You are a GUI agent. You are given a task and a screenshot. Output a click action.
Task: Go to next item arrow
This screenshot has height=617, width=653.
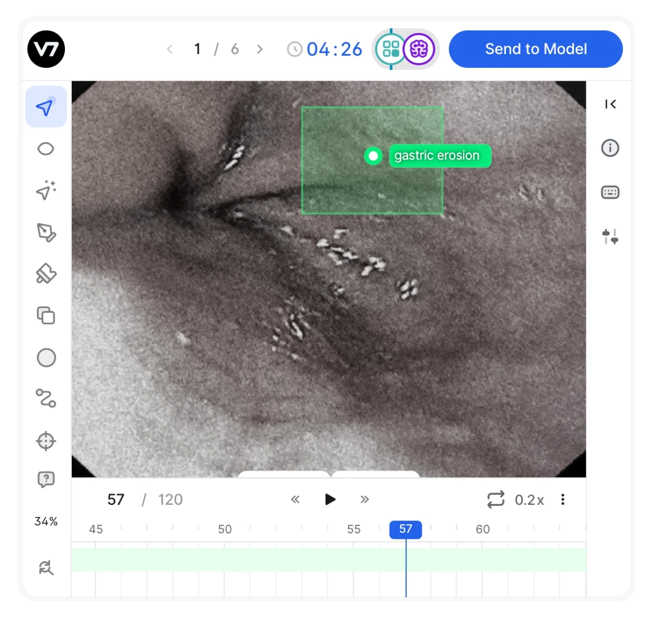[x=260, y=49]
